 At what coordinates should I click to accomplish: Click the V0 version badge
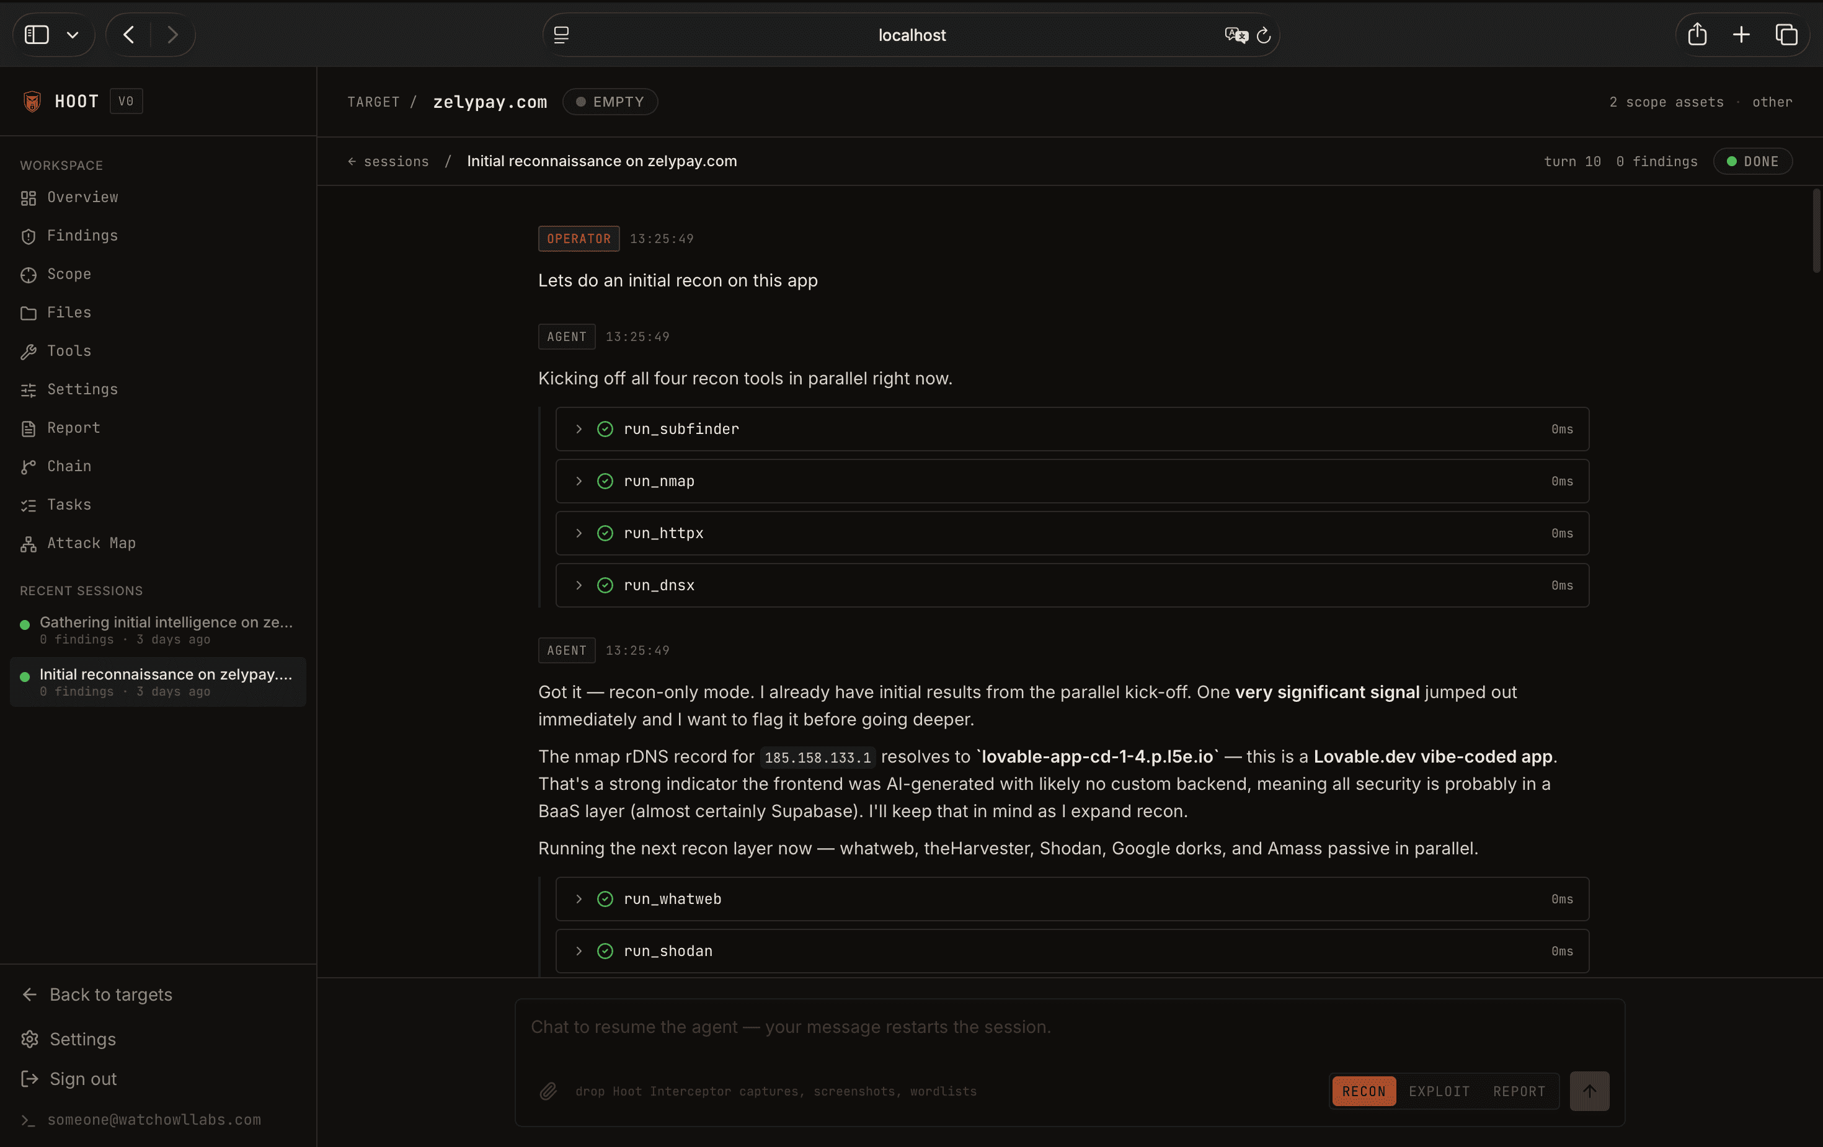[x=126, y=100]
